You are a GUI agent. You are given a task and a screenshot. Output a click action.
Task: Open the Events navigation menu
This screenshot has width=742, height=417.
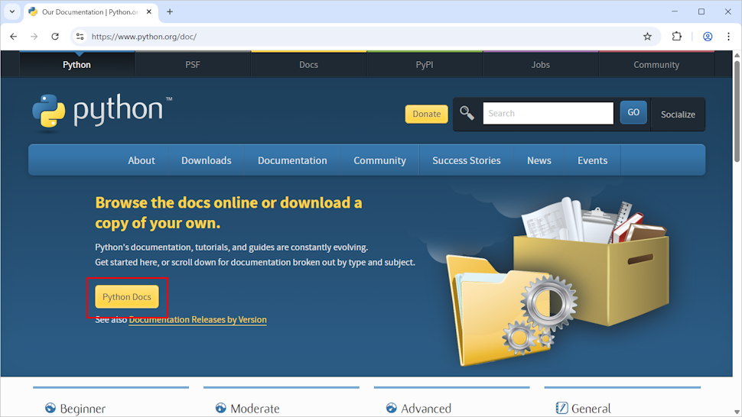pos(593,160)
